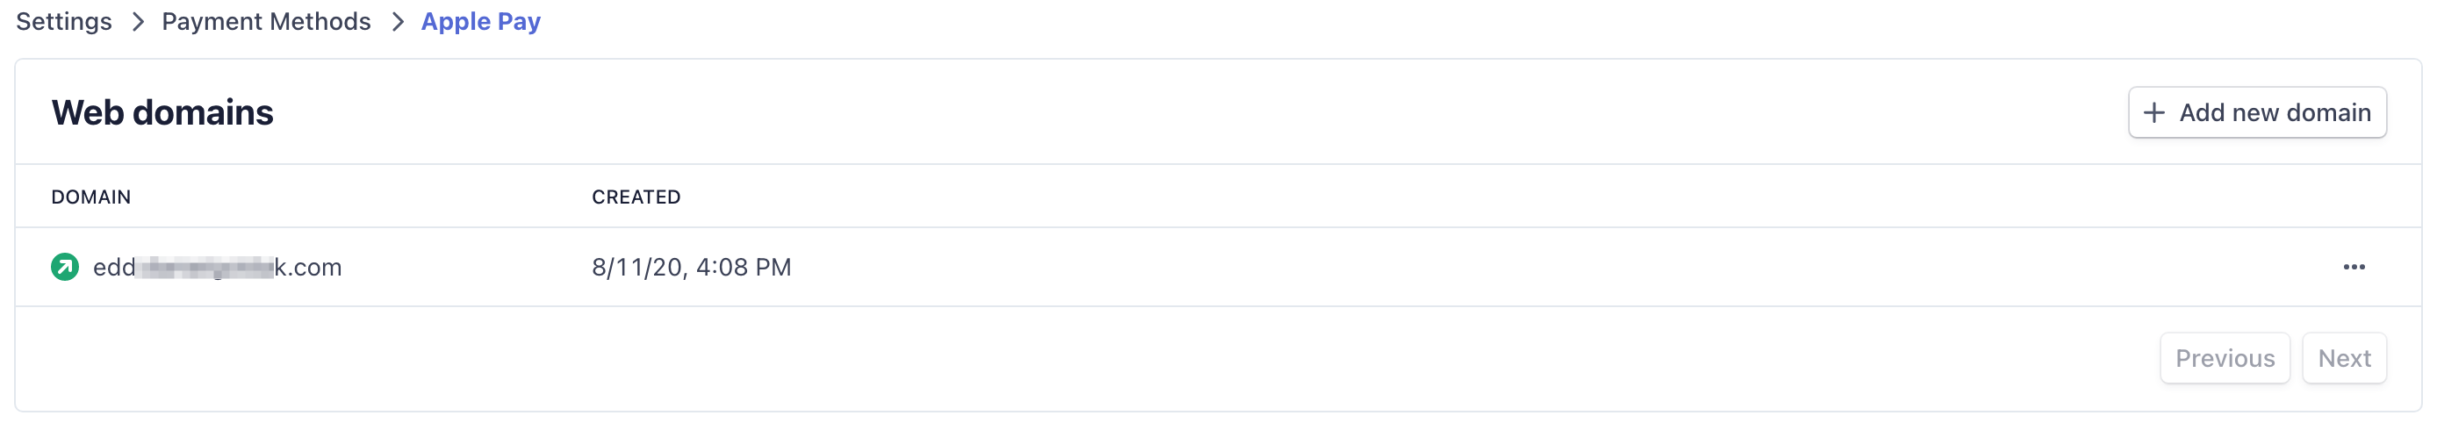Go to the Previous page
The width and height of the screenshot is (2437, 430).
(2223, 358)
